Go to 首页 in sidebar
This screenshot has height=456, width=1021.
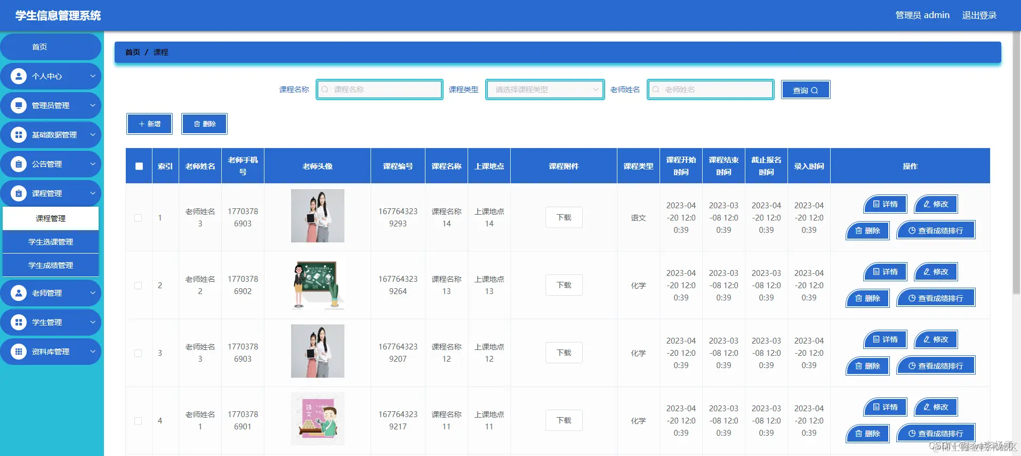51,47
